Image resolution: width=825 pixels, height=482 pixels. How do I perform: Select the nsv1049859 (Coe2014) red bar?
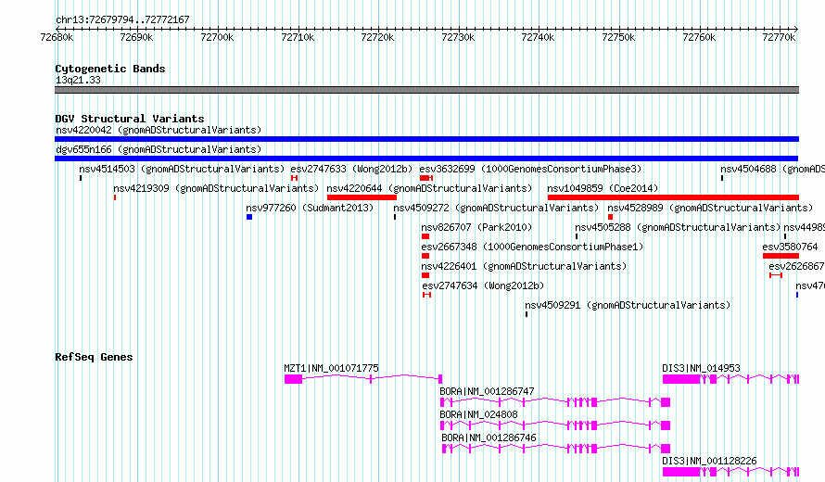[x=673, y=197]
